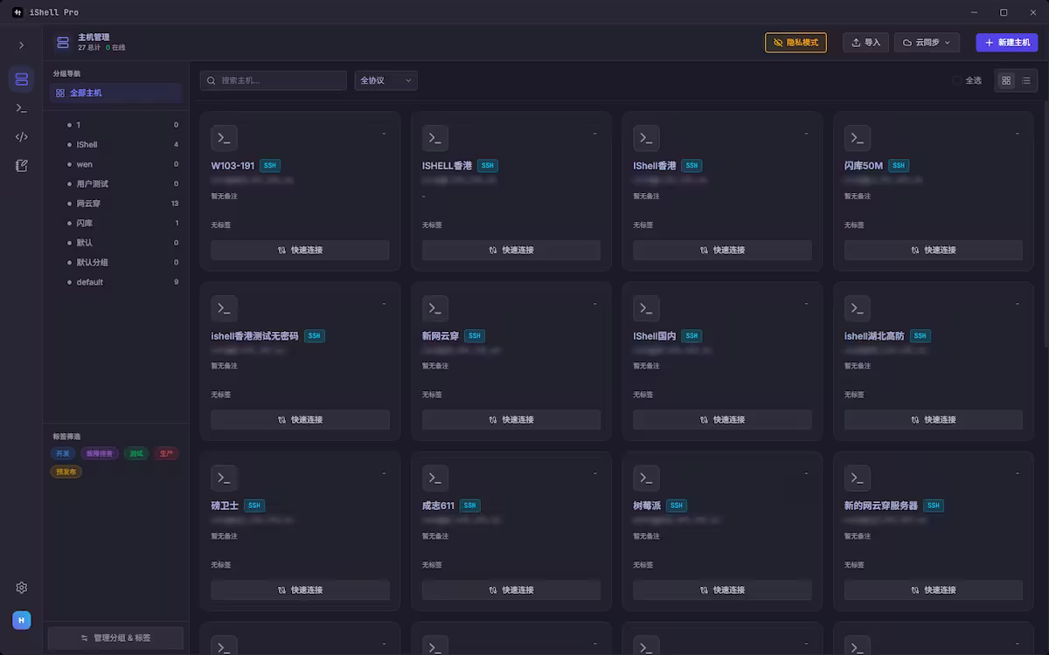Select the terminal sessions icon in sidebar
Screen dimensions: 1049x655
(x=21, y=107)
